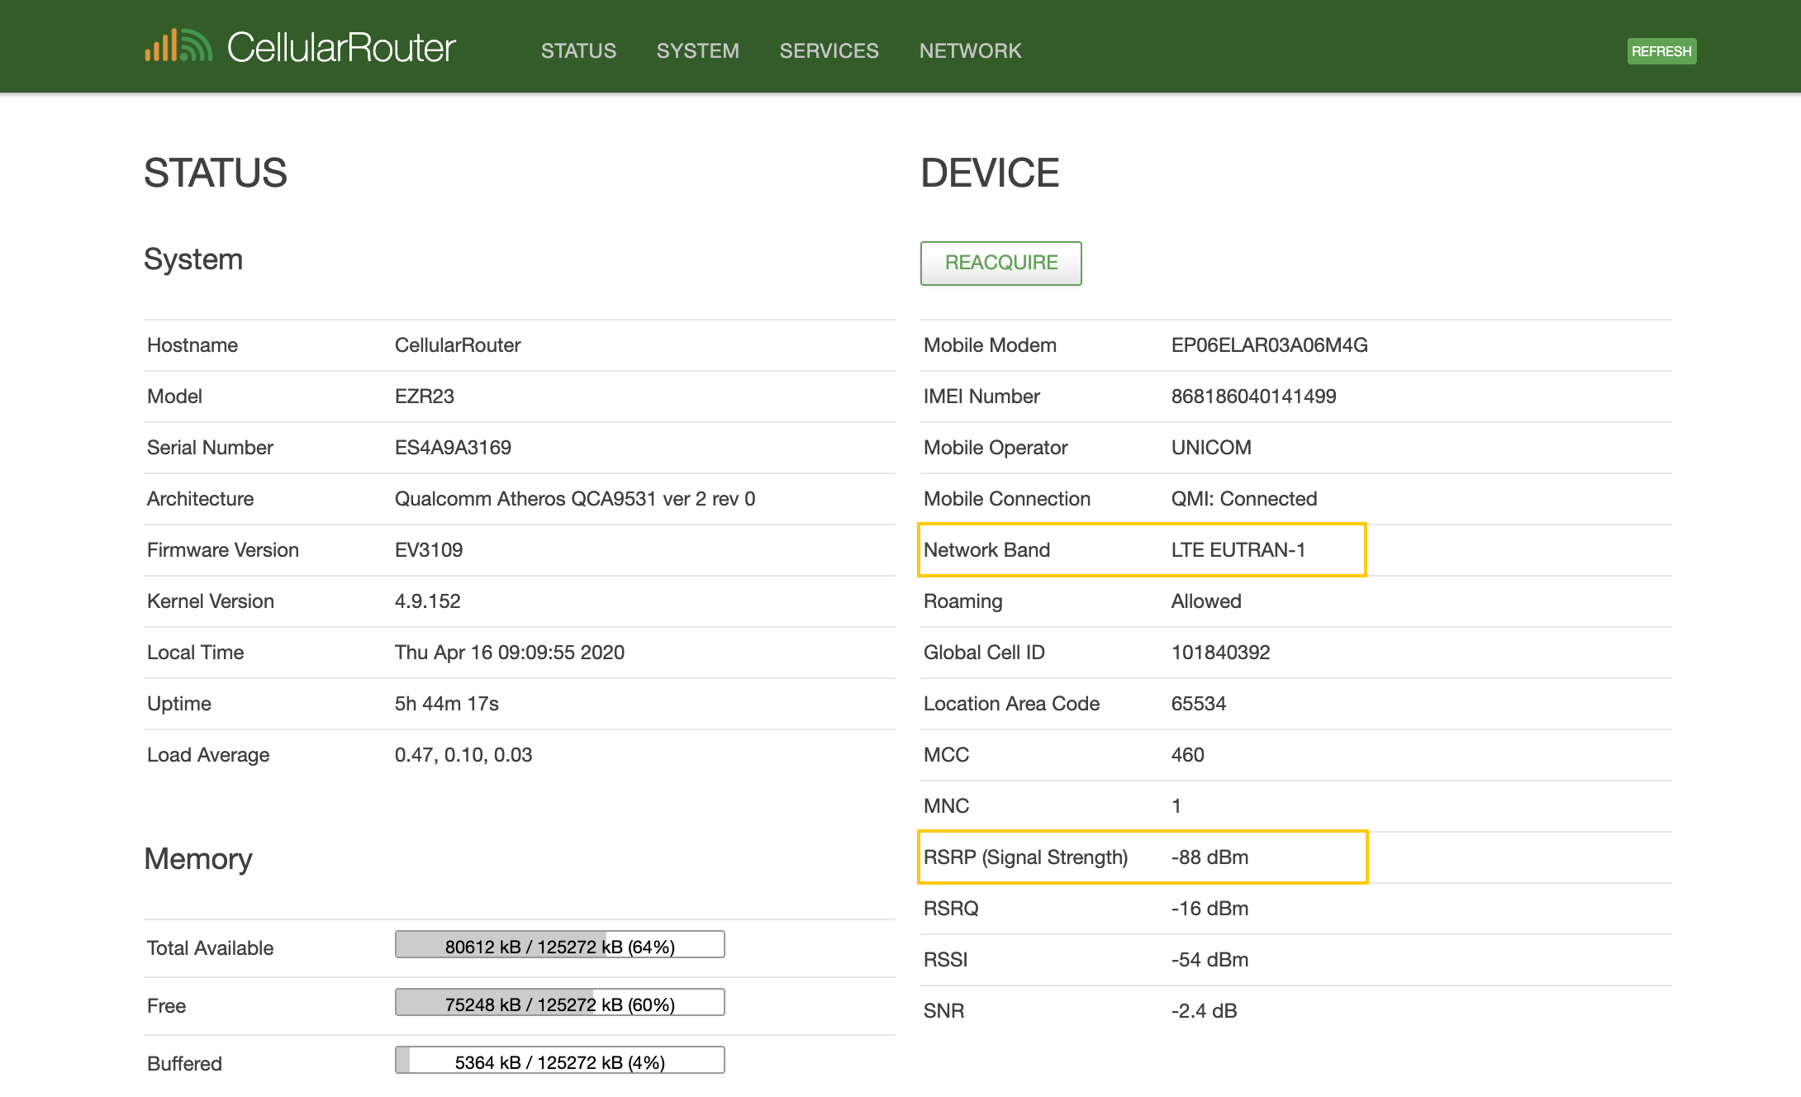The width and height of the screenshot is (1801, 1097).
Task: Select serial number ES4A9A3169
Action: tap(453, 448)
